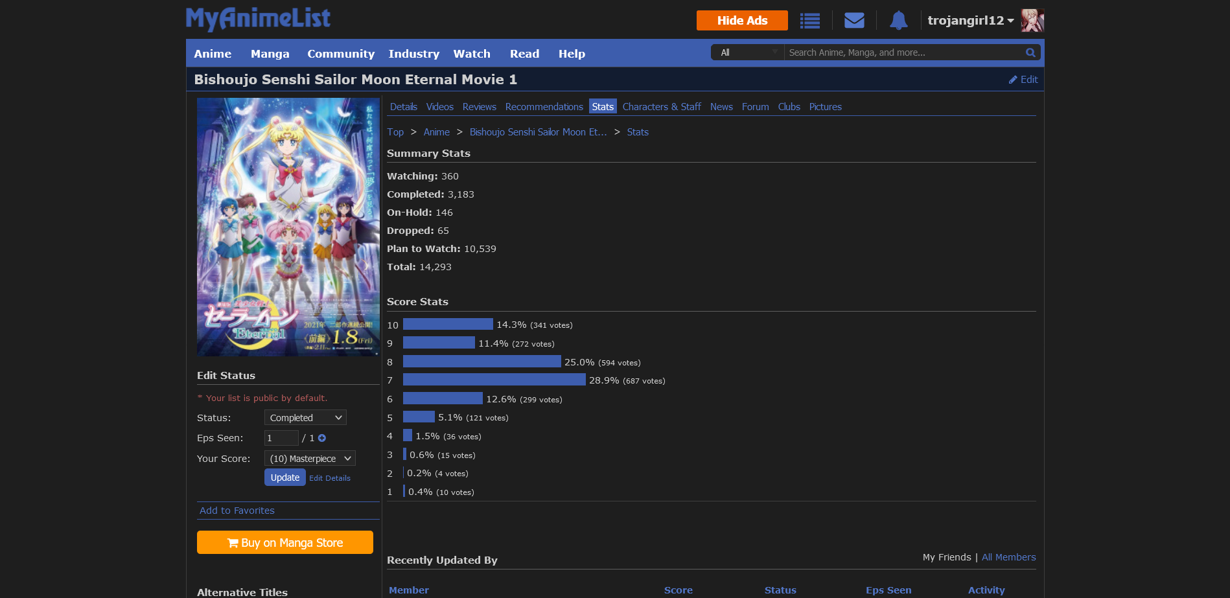Viewport: 1230px width, 598px height.
Task: Click the (341 votes) text
Action: tap(551, 325)
